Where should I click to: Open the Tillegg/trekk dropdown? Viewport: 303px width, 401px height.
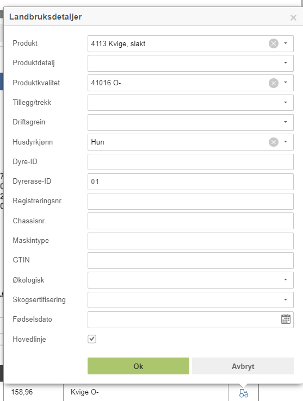[x=190, y=103]
